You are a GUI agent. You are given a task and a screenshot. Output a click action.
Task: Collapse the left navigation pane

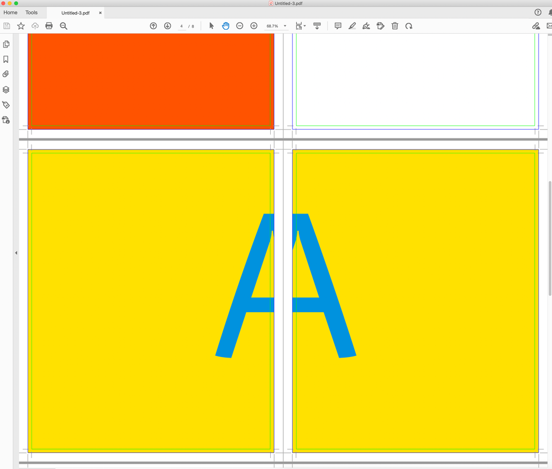coord(16,252)
